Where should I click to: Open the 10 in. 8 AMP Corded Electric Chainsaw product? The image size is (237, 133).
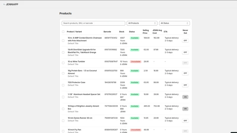point(85,39)
